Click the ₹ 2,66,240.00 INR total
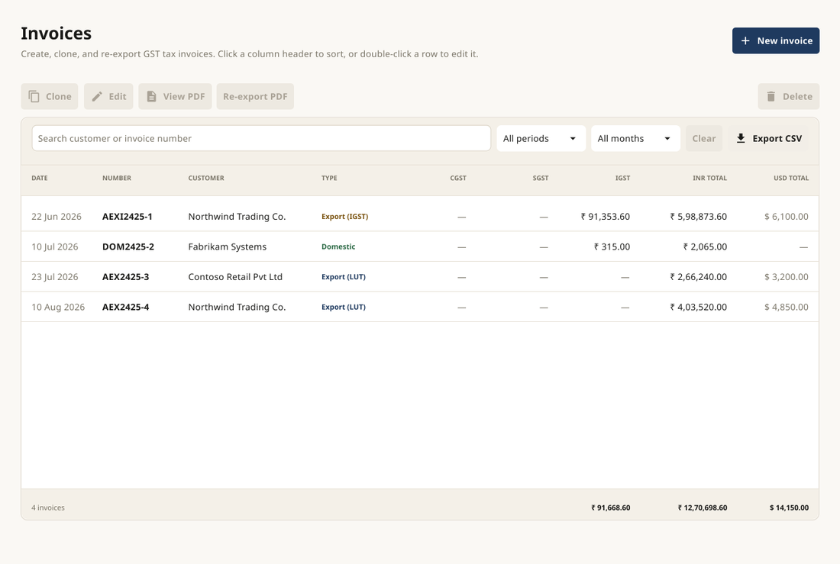Screen dimensions: 840x564 [698, 277]
